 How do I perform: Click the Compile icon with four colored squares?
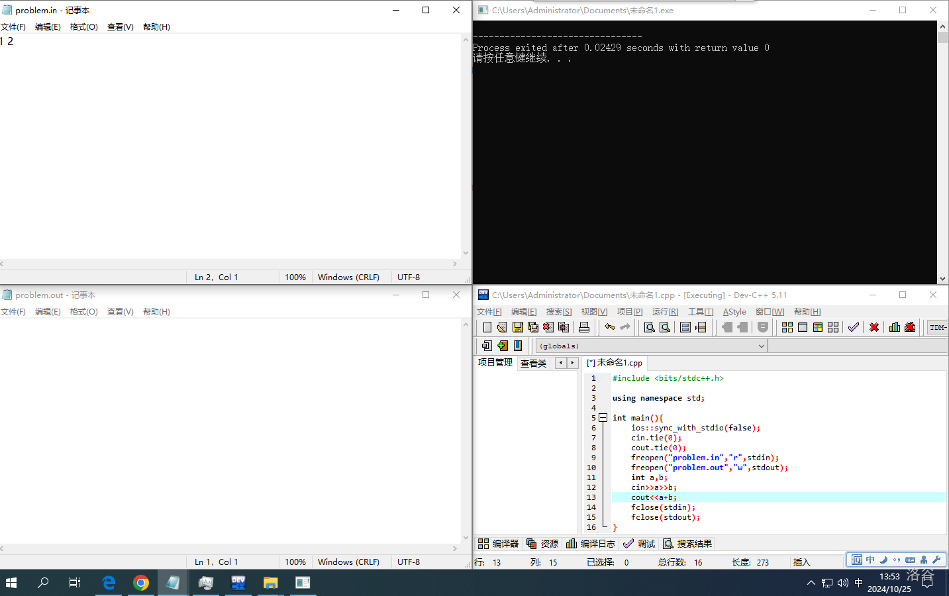[x=787, y=327]
